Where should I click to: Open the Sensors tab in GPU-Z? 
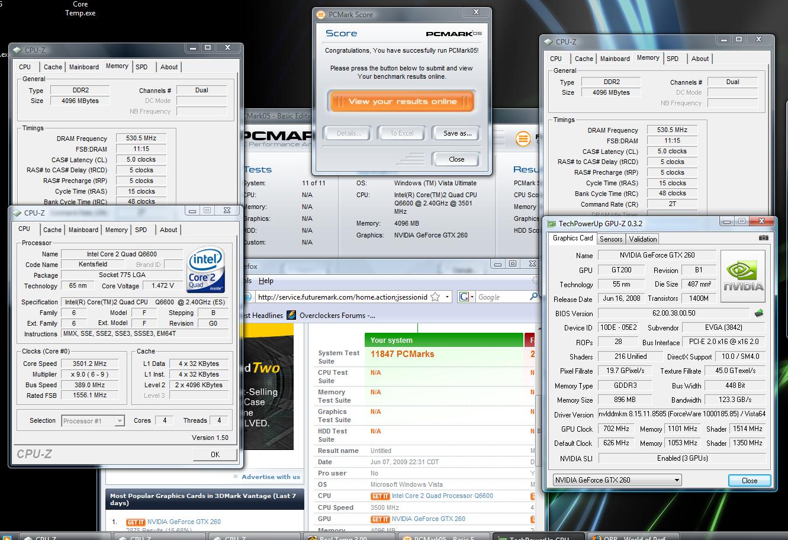click(610, 239)
